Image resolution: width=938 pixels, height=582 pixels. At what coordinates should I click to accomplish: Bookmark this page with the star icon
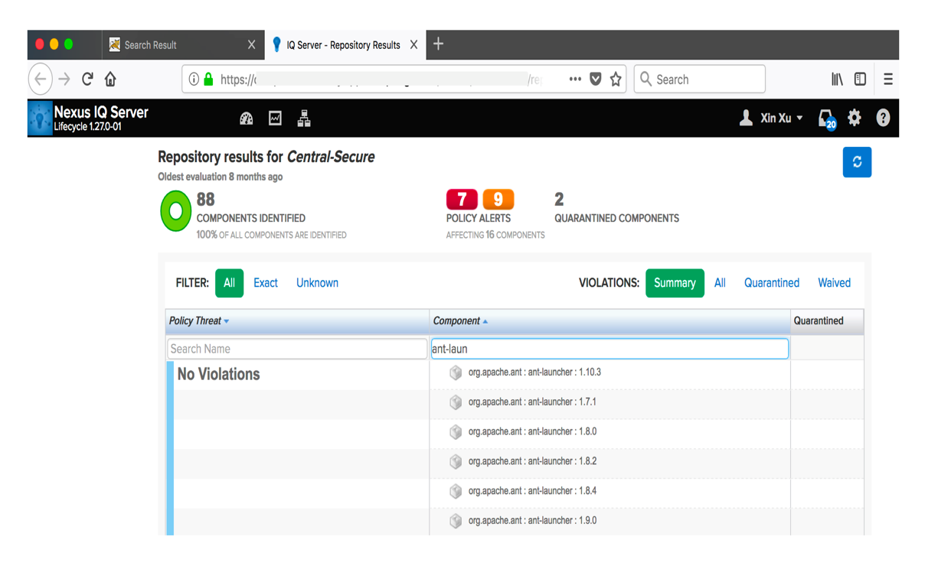point(616,80)
